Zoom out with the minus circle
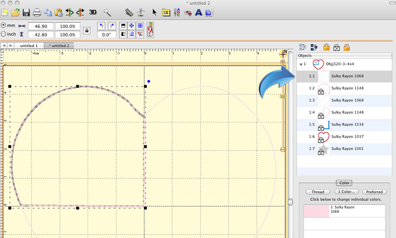Screen dimensions: 396x238 (x=283, y=150)
